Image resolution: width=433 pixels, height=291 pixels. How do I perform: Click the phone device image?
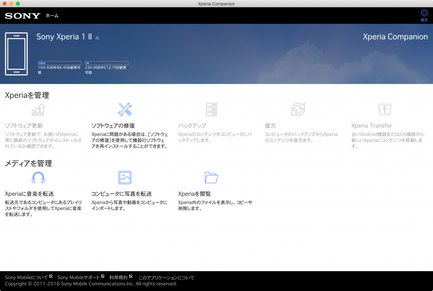tap(16, 54)
